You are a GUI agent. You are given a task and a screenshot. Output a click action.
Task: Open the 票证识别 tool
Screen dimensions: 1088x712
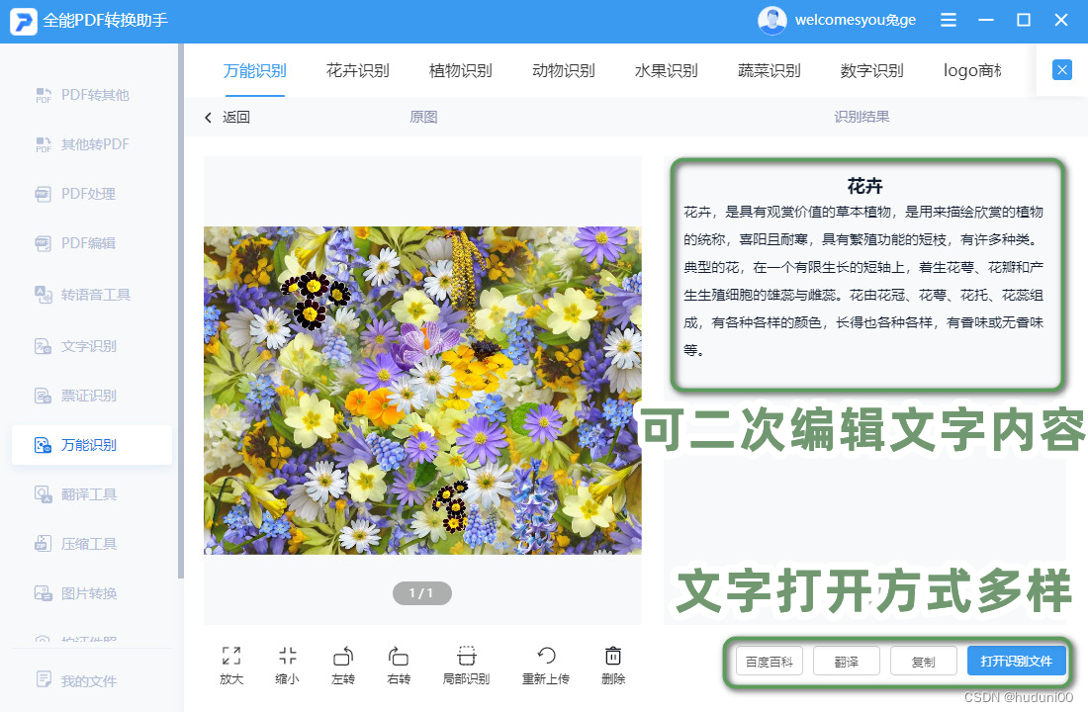(92, 395)
